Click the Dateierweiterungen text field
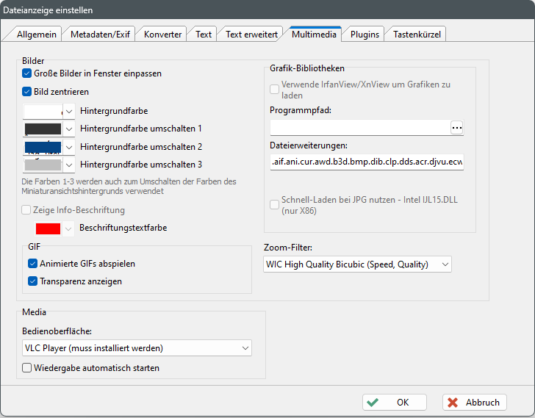Viewport: 535px width, 418px height. pyautogui.click(x=367, y=162)
